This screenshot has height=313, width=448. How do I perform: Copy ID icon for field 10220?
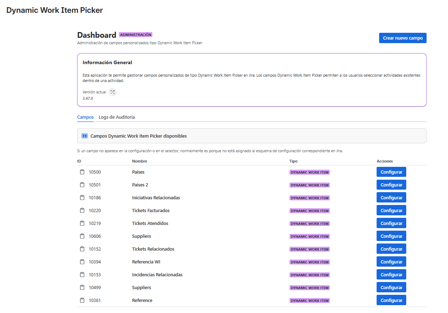[x=82, y=211]
